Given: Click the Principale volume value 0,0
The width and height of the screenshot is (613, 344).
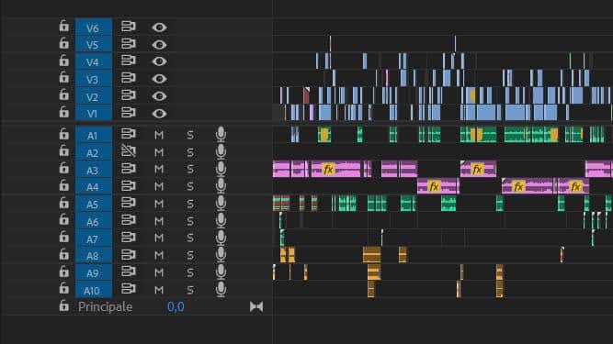Looking at the screenshot, I should (176, 306).
